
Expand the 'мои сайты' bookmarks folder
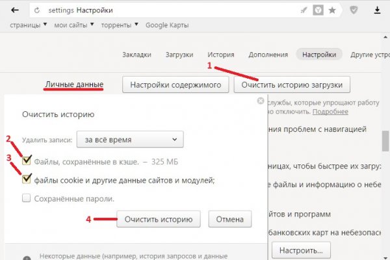(x=74, y=25)
